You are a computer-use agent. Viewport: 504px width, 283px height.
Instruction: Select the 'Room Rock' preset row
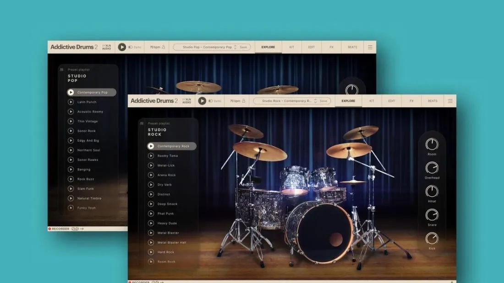point(172,262)
